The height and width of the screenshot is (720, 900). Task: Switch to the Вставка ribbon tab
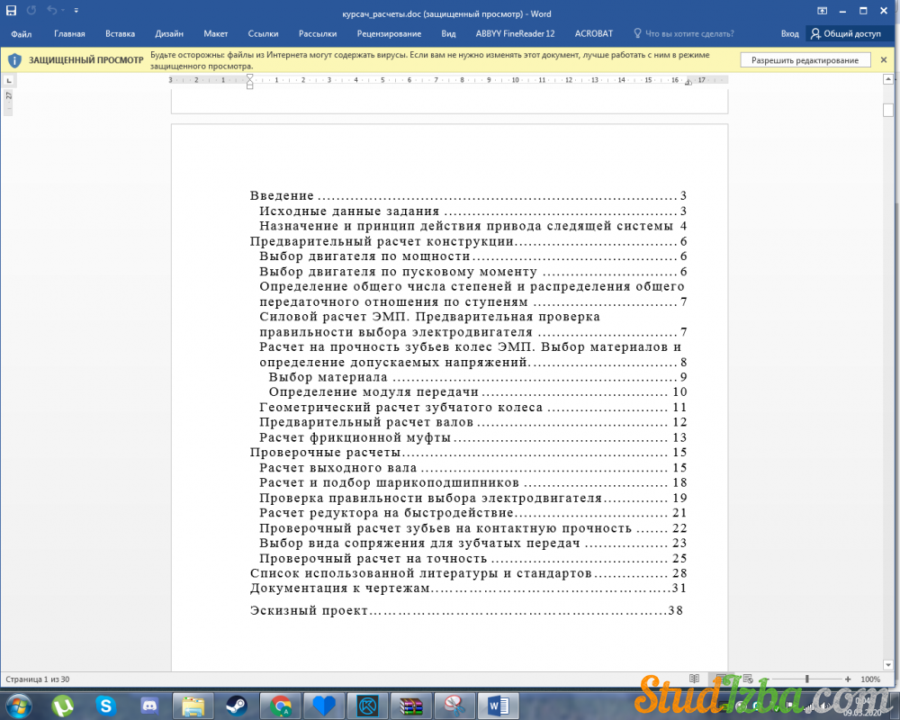pos(120,34)
